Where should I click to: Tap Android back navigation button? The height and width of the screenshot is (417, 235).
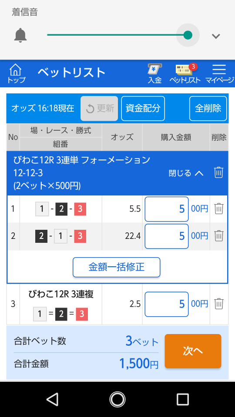pos(52,399)
